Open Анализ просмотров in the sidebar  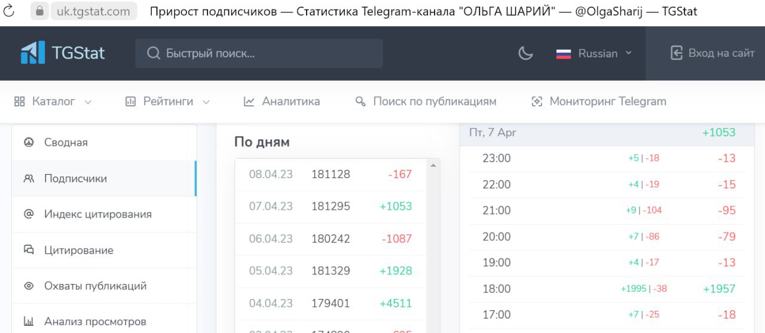click(104, 319)
